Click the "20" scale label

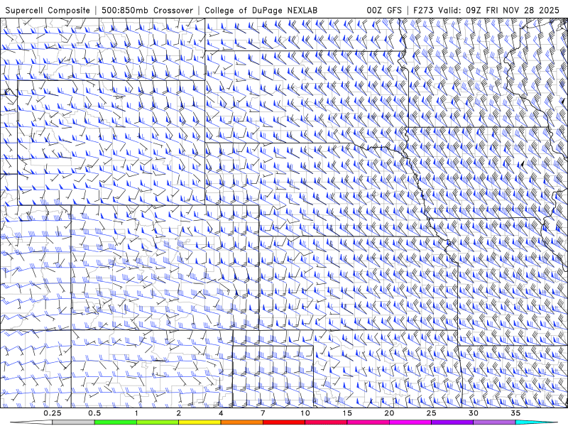(389, 413)
